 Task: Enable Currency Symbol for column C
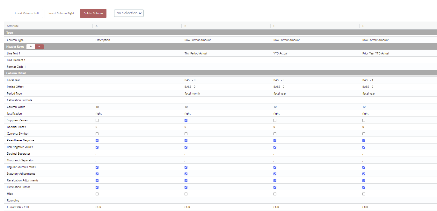pos(275,134)
